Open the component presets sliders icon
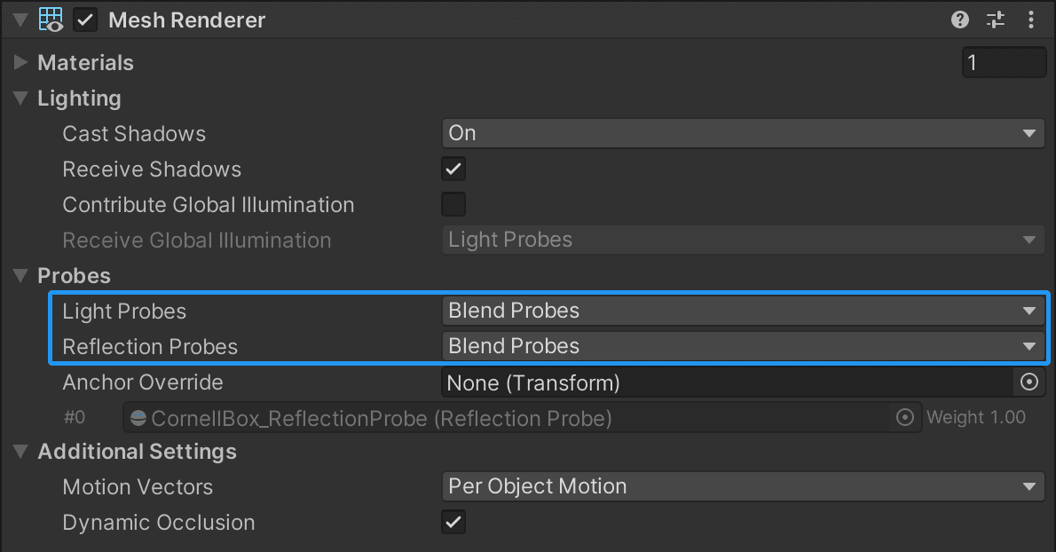The height and width of the screenshot is (552, 1056). pos(996,20)
